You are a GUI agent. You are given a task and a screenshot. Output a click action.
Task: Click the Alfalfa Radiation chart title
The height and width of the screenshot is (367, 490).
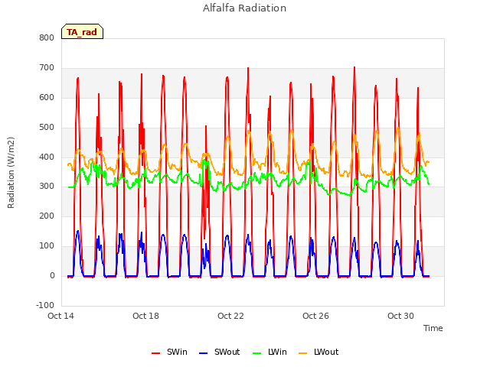coord(244,8)
